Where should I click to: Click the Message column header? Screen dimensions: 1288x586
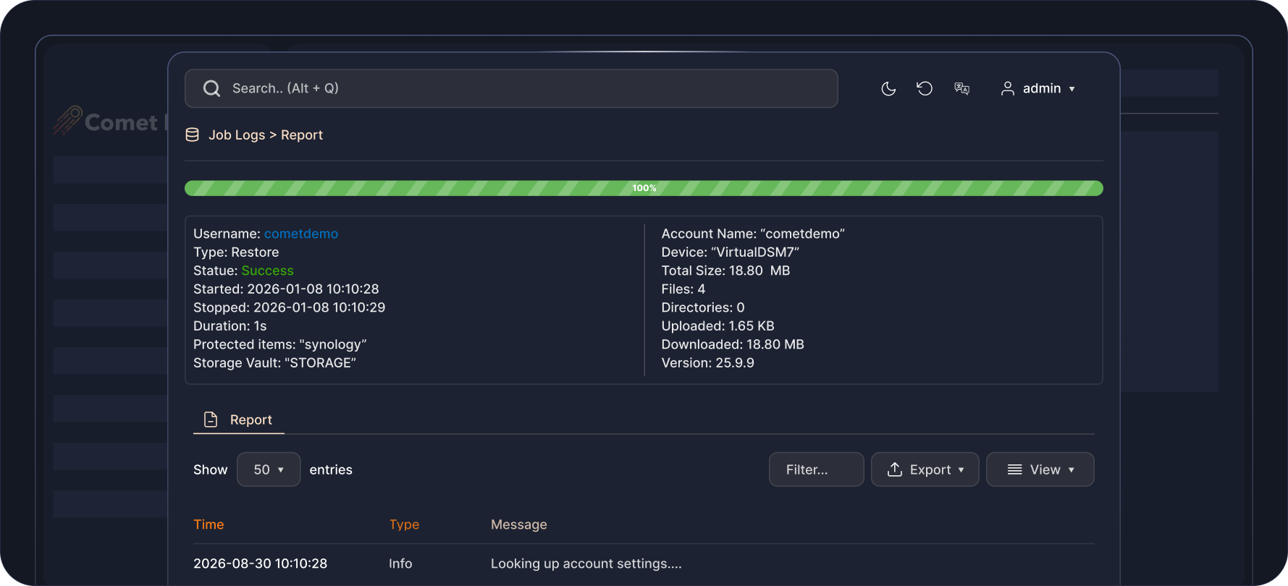point(519,525)
